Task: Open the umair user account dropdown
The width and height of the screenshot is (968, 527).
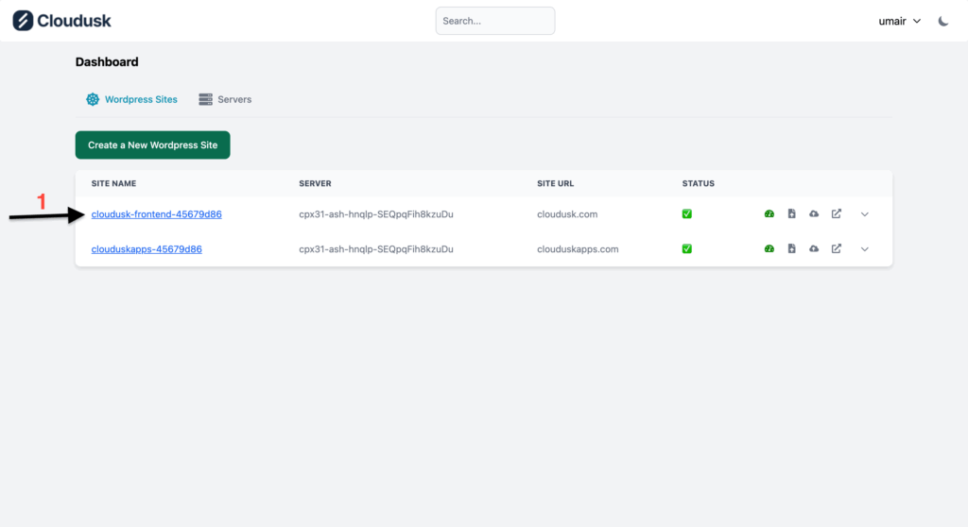Action: (x=899, y=21)
